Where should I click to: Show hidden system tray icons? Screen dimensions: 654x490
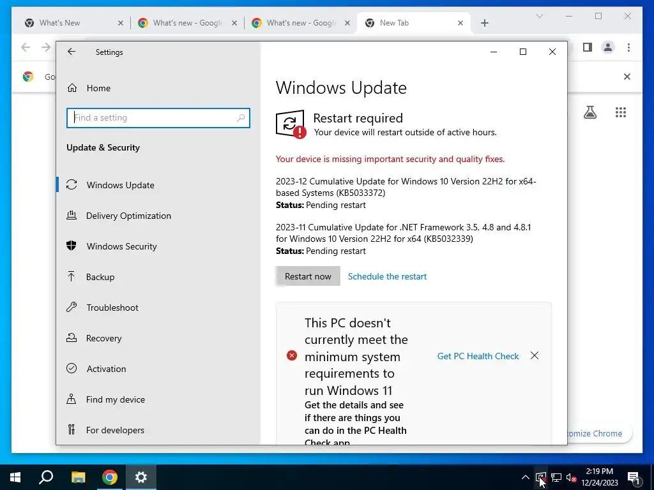tap(526, 477)
